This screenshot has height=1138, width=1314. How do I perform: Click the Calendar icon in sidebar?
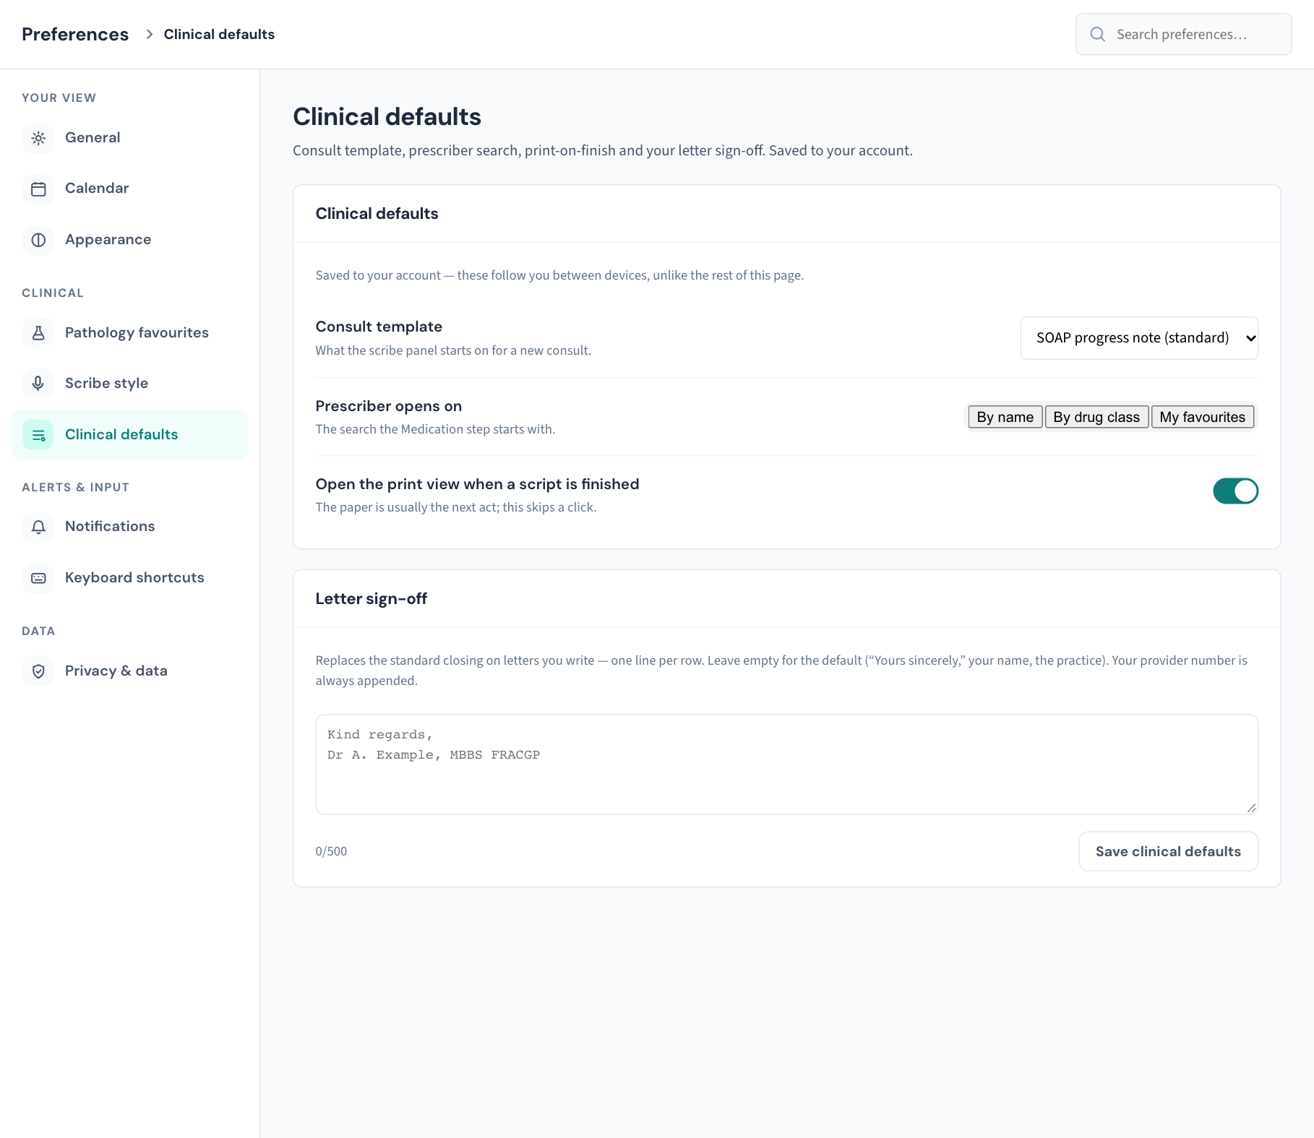click(x=38, y=189)
